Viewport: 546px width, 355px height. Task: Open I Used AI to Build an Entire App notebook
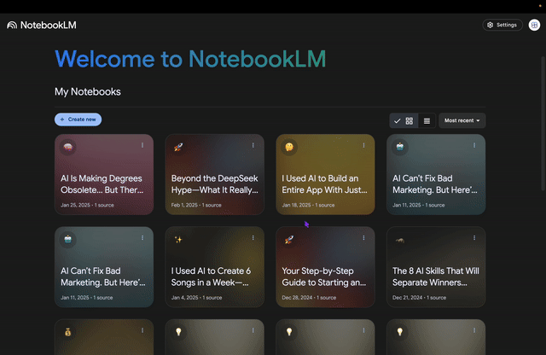pos(325,174)
